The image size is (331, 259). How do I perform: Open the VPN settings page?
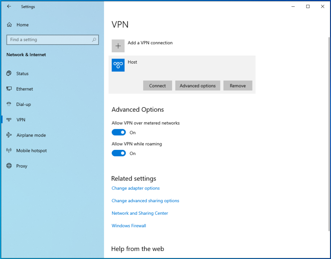(x=21, y=120)
